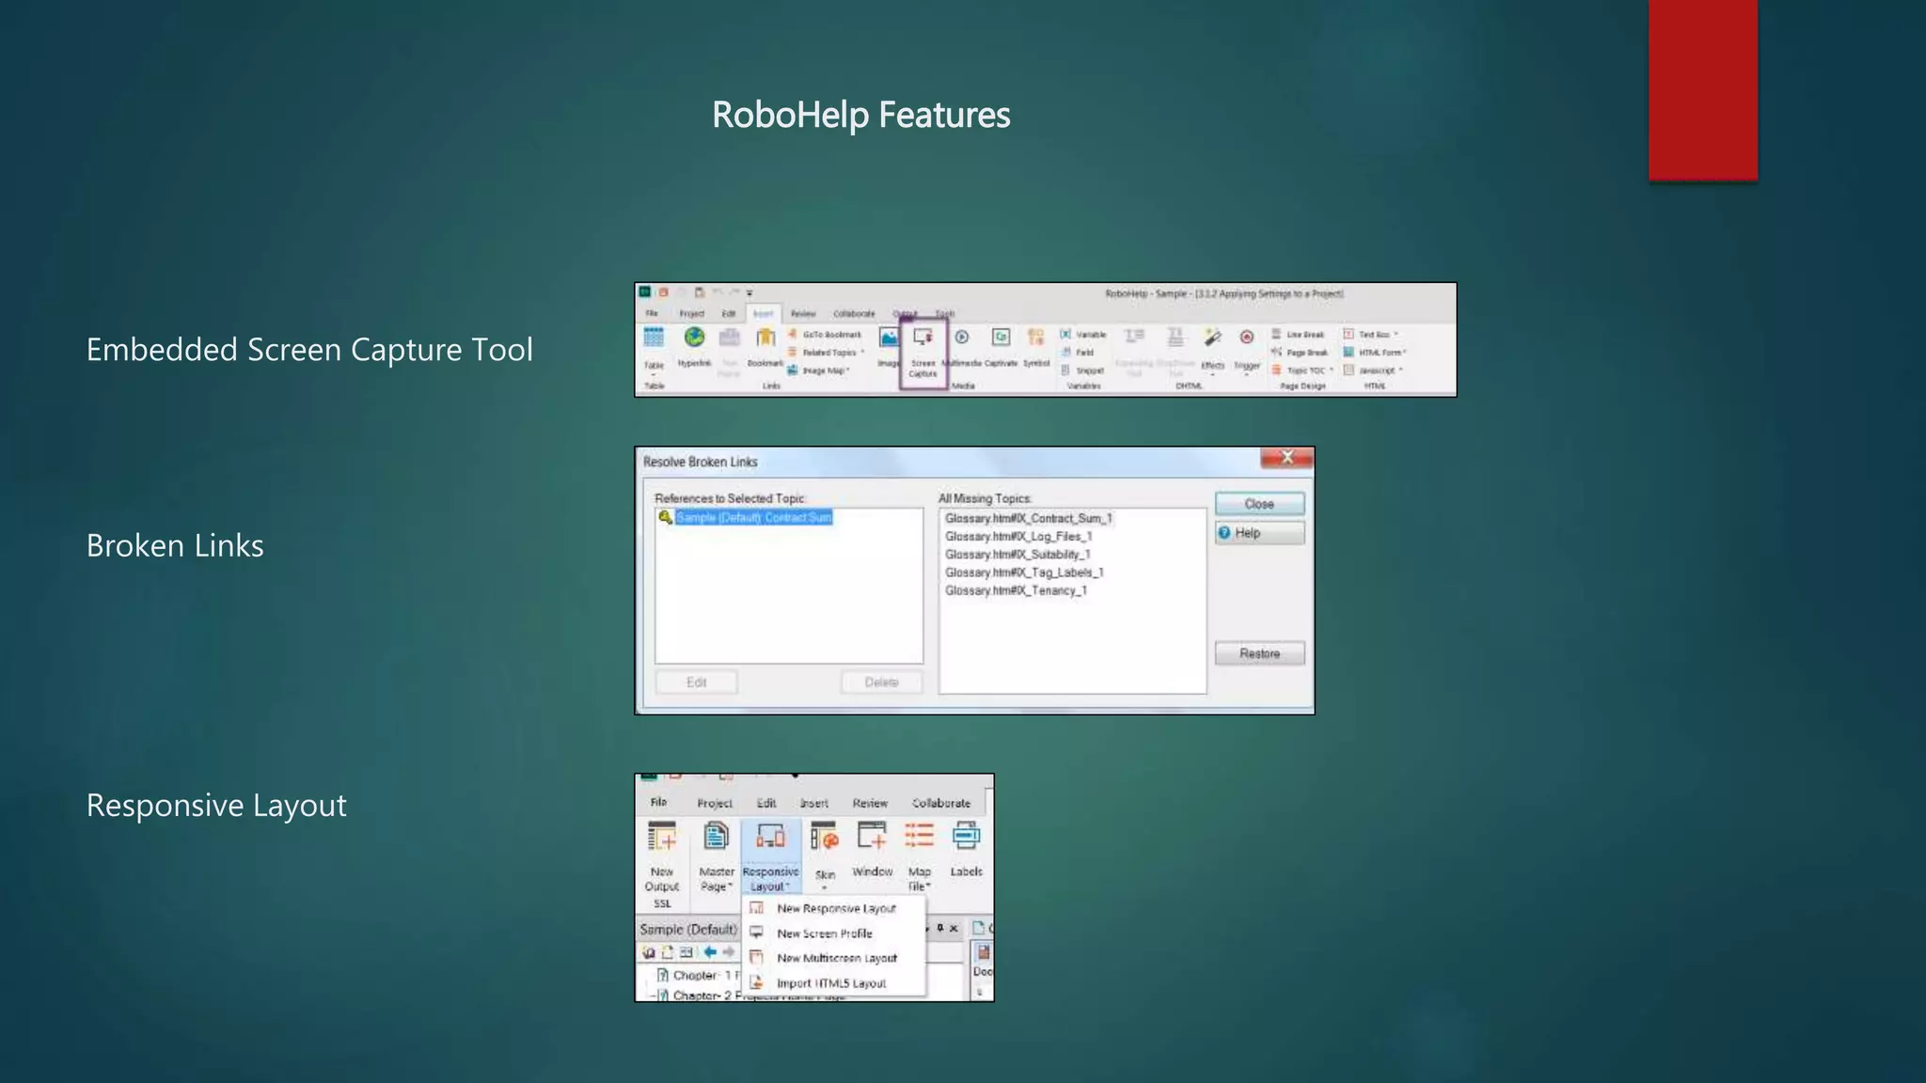Click the Multimedia play icon
This screenshot has height=1083, width=1926.
point(962,337)
